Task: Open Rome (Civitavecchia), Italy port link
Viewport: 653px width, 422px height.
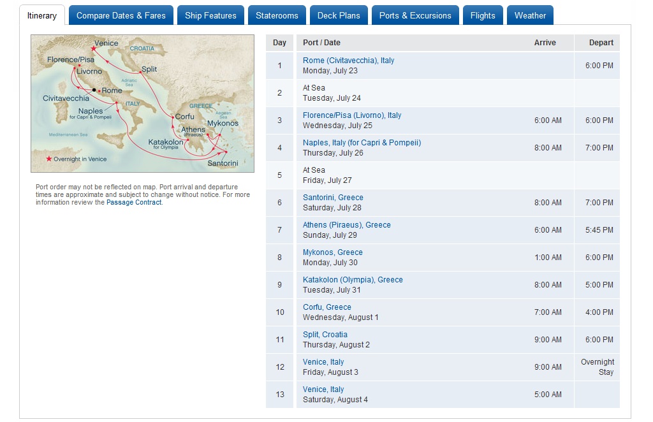Action: click(x=348, y=61)
